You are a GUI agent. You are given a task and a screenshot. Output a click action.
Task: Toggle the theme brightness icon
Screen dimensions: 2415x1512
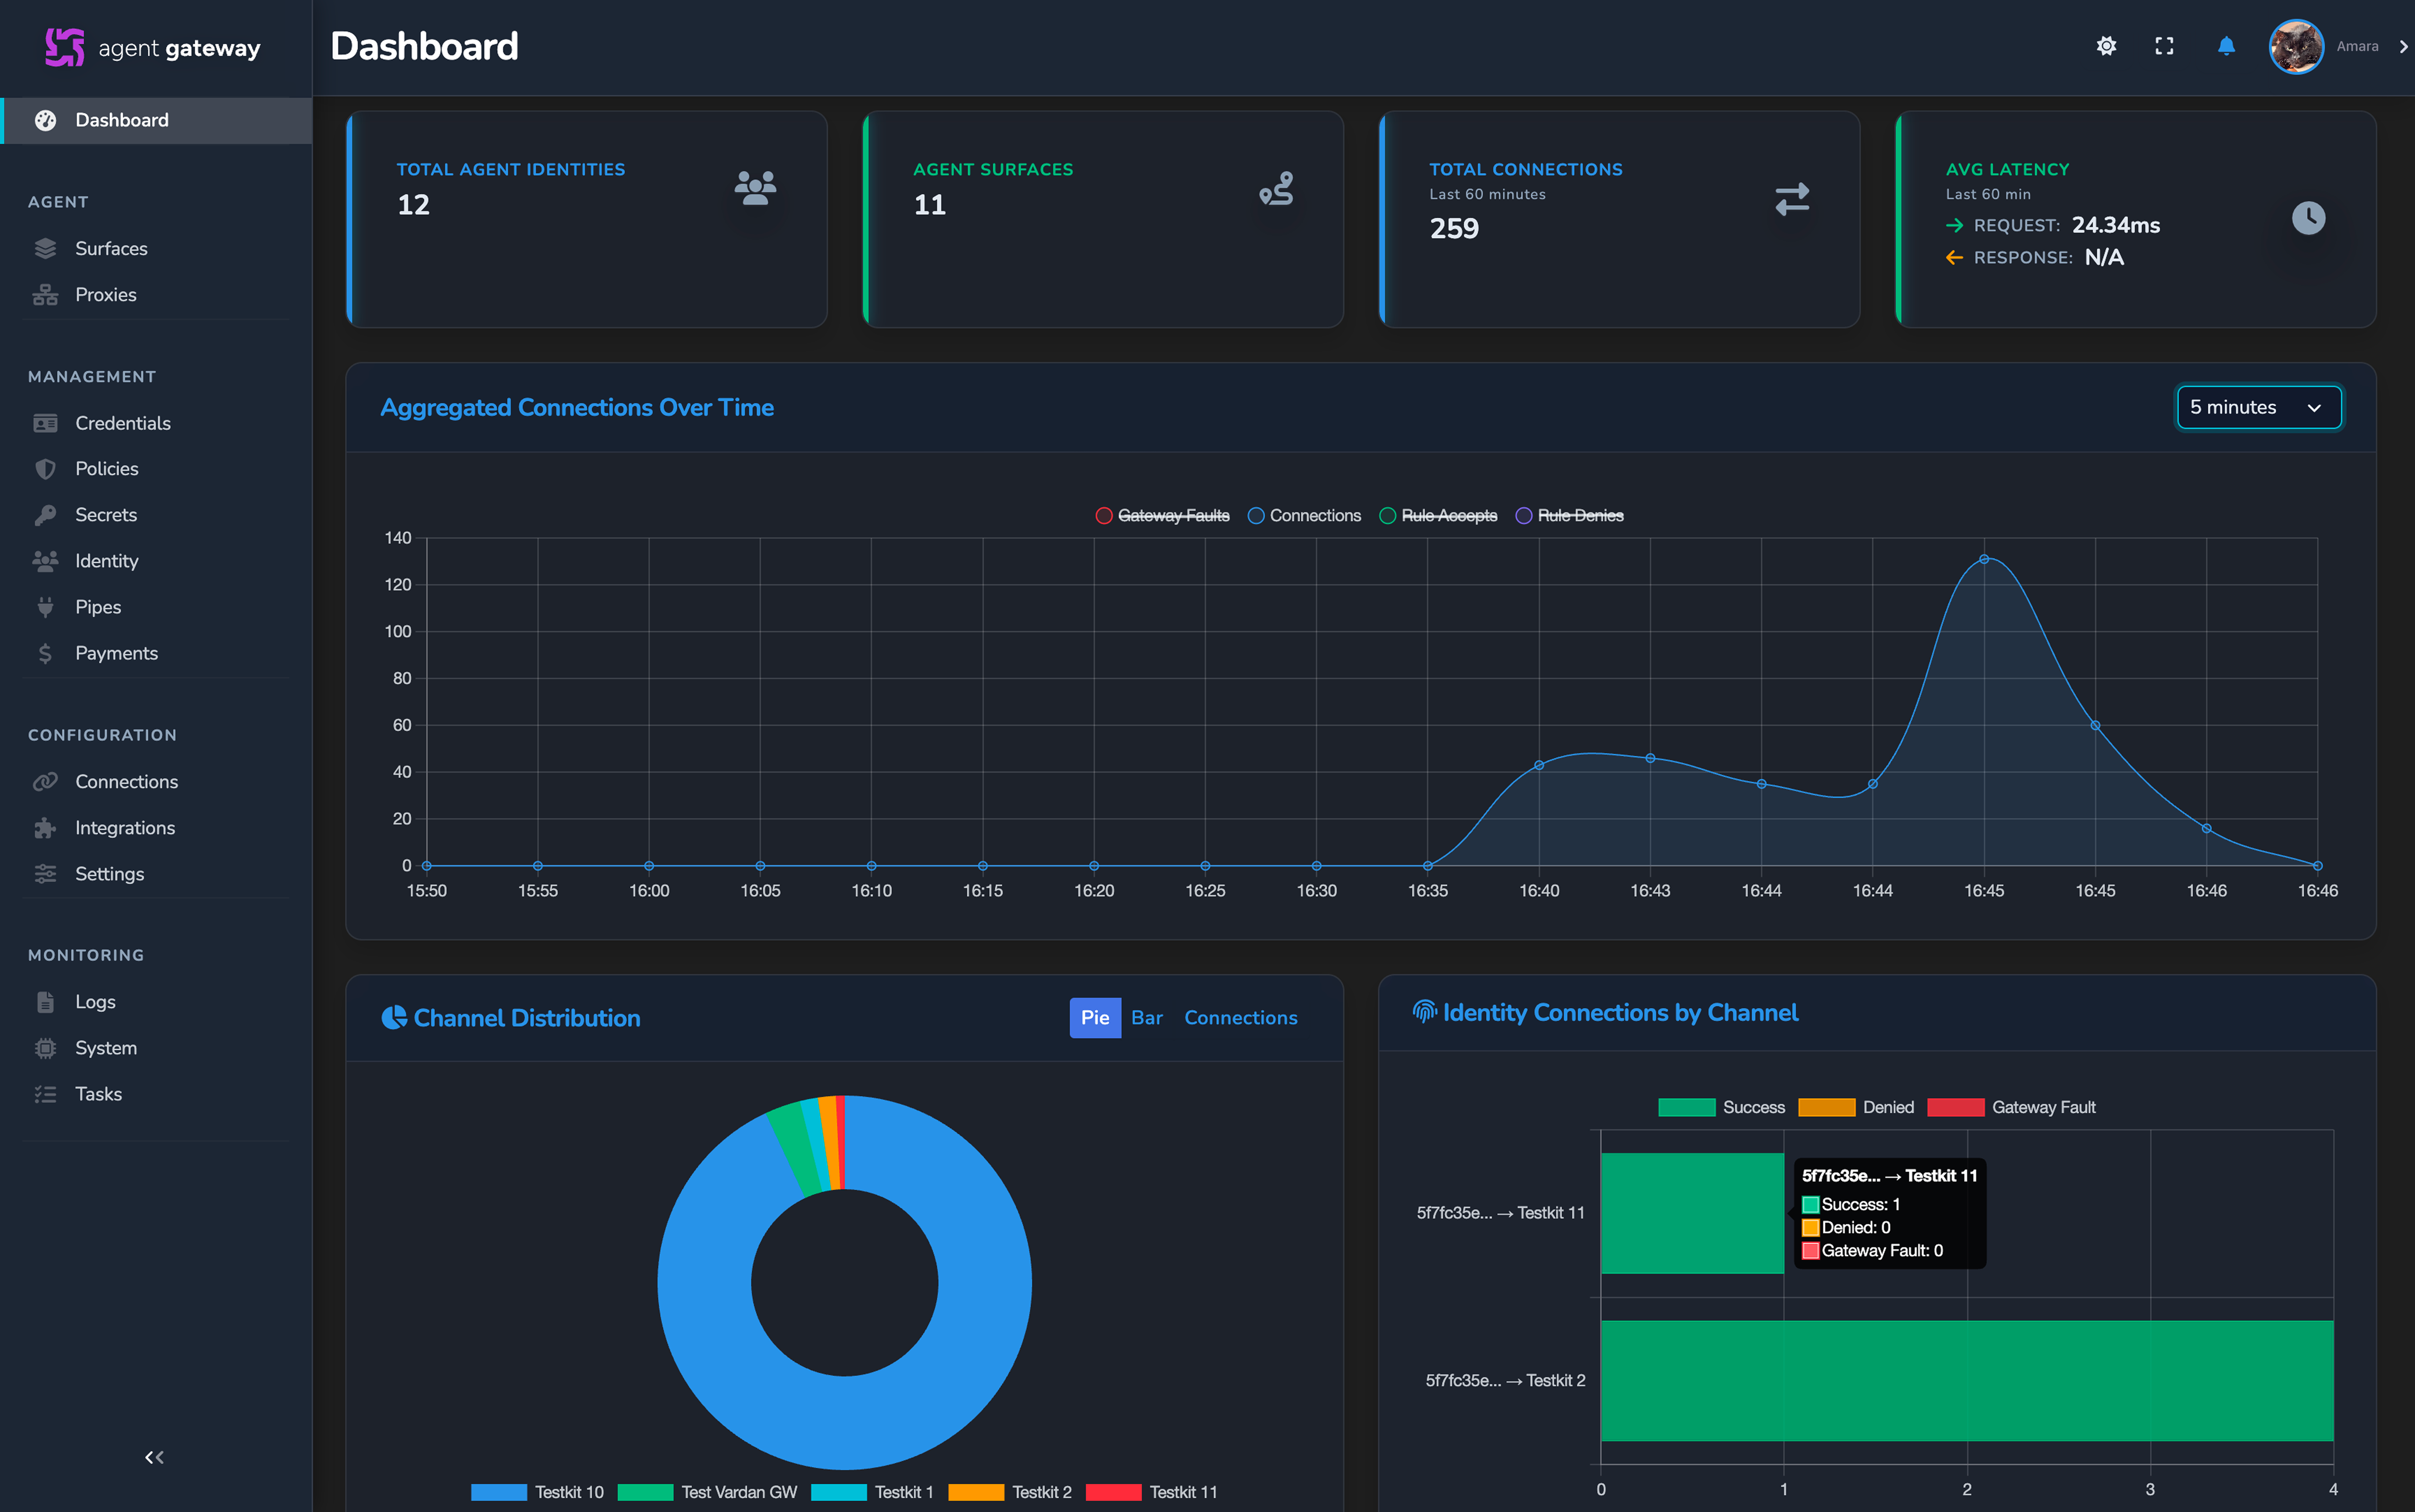[x=2106, y=46]
